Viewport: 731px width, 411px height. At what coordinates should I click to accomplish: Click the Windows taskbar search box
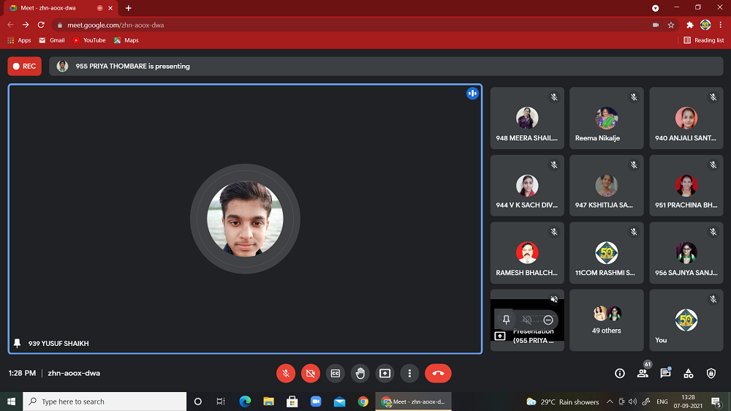[x=105, y=401]
